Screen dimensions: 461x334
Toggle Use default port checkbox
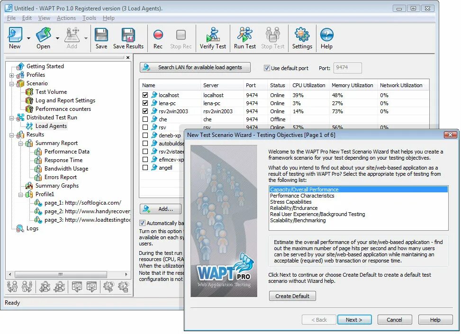(x=267, y=68)
